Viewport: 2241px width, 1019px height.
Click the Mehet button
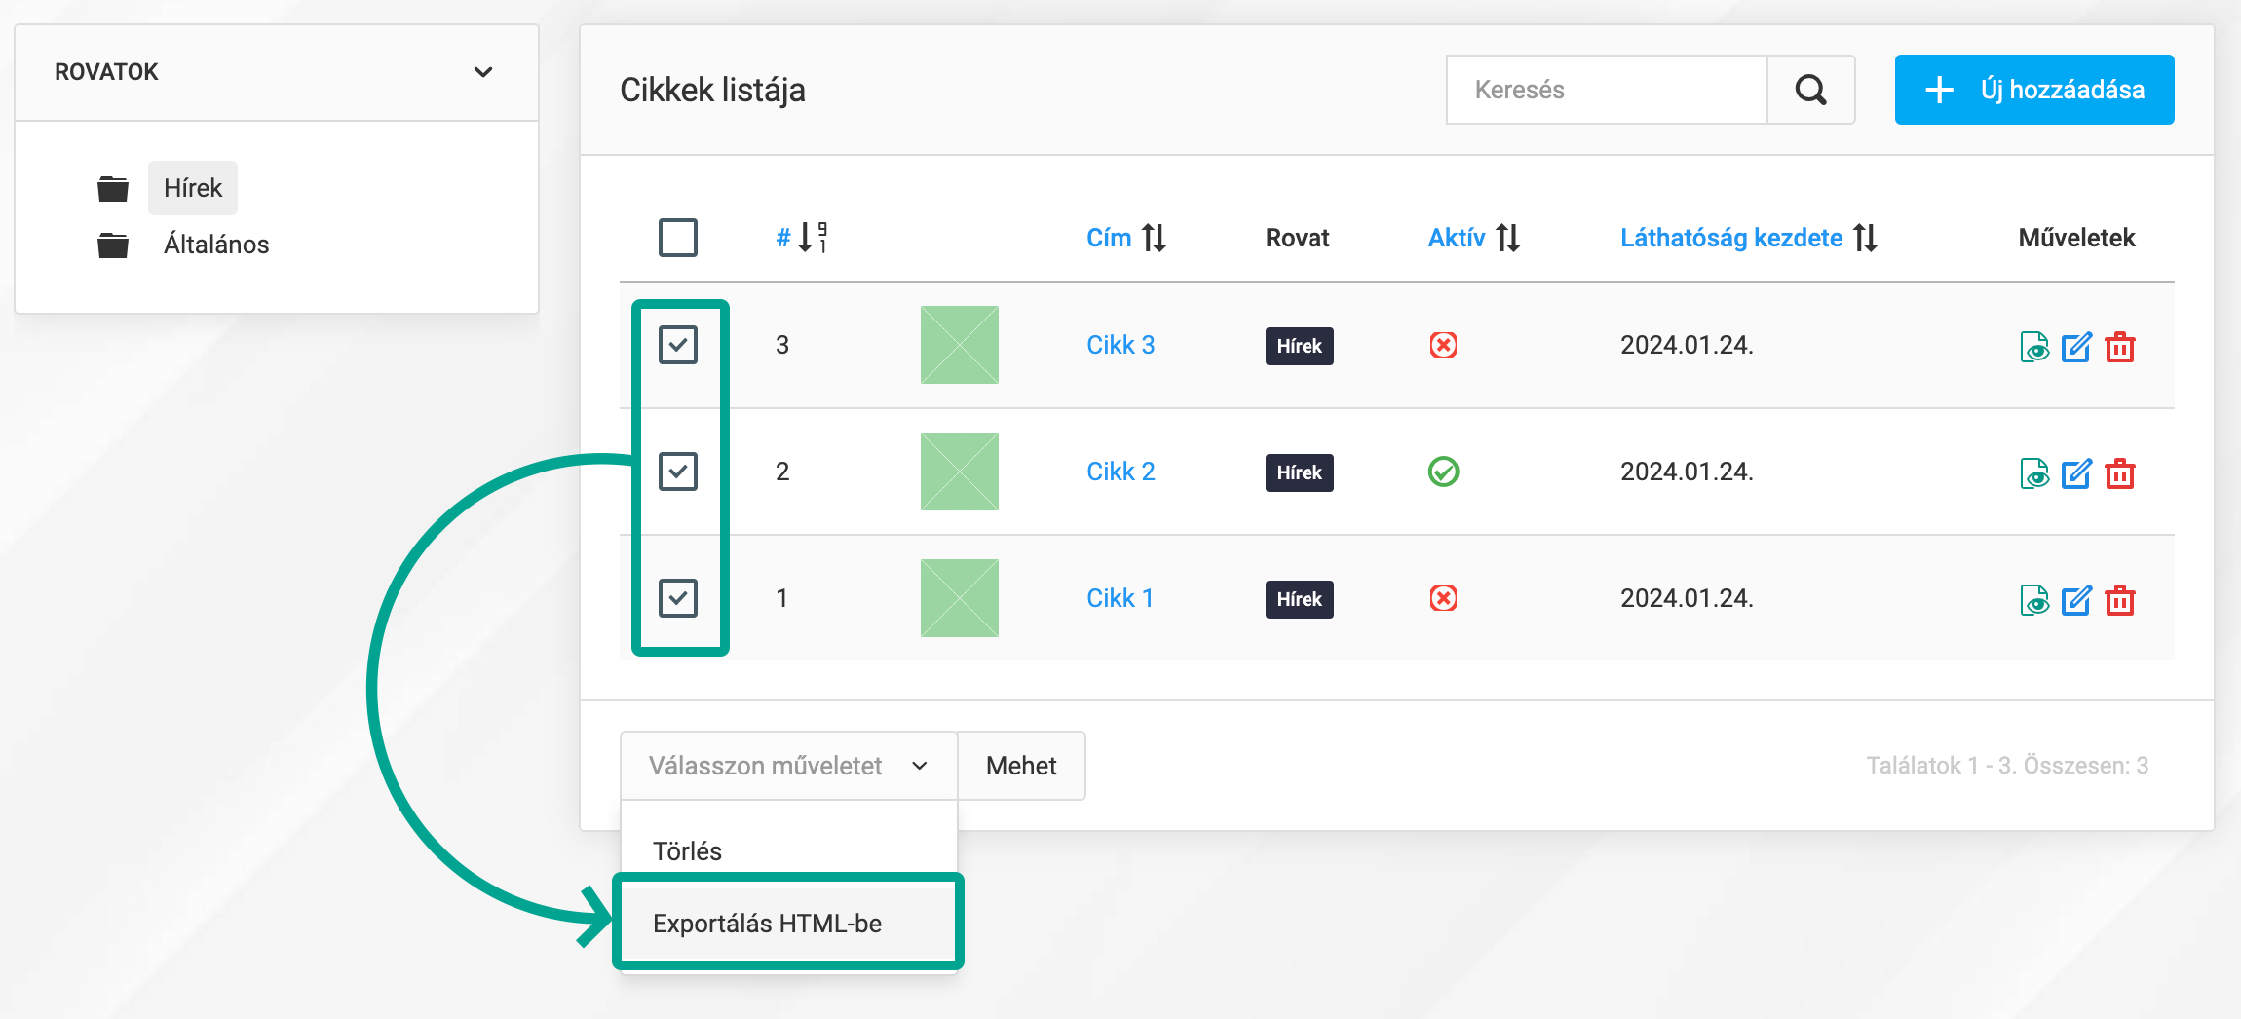1021,766
